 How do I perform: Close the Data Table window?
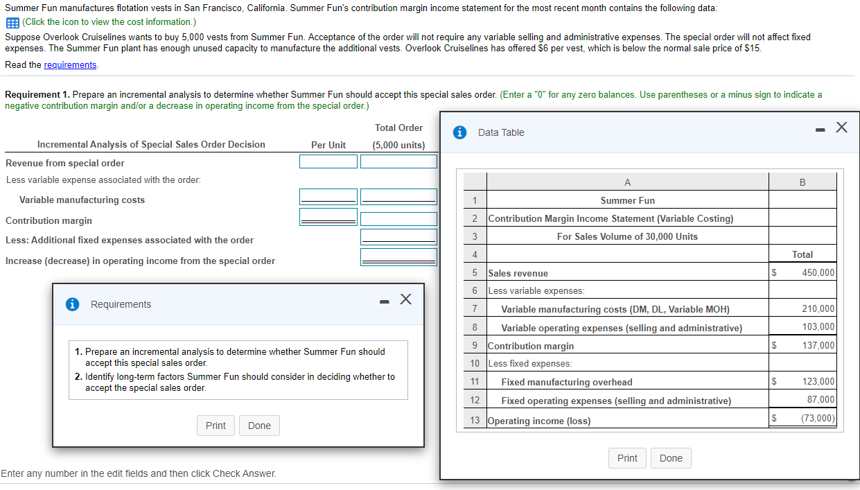841,128
